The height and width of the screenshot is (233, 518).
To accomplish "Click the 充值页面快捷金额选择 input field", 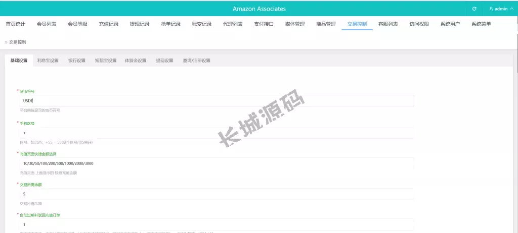I will click(x=217, y=163).
